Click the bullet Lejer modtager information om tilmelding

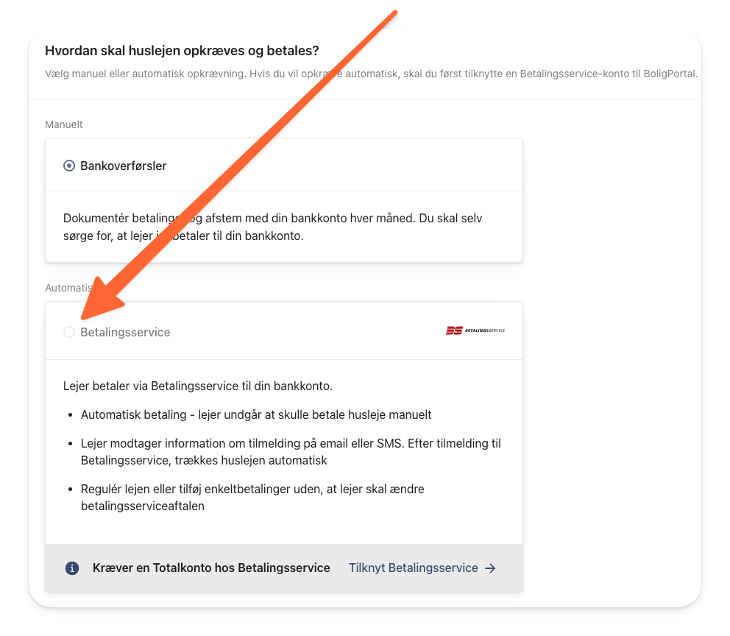pos(291,452)
